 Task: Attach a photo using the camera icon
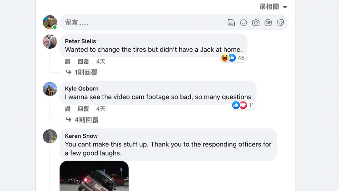coord(256,23)
